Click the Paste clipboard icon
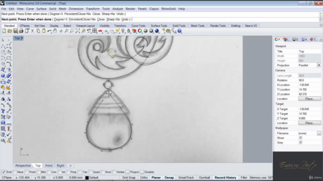Viewport: 323px width, 181px height. (x=44, y=31)
